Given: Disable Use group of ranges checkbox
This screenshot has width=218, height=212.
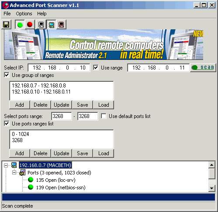Looking at the screenshot, I should (x=7, y=75).
